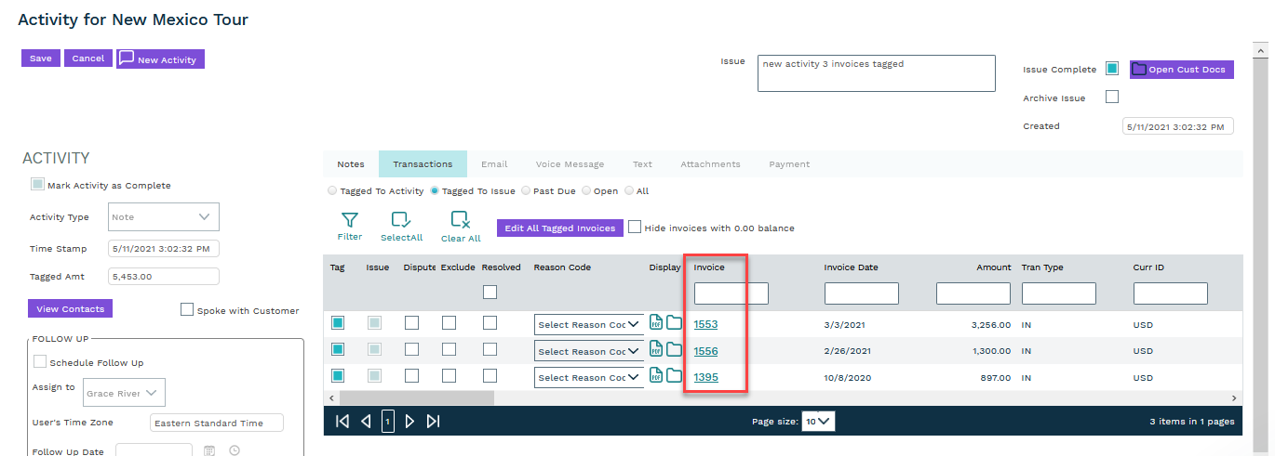Go to last page in pager

433,422
